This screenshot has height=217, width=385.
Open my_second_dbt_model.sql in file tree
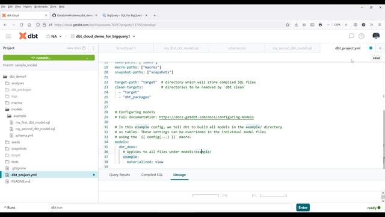35,129
